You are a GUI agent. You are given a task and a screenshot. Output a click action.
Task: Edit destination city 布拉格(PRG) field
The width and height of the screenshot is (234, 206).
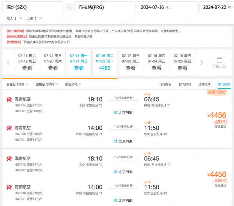point(105,7)
